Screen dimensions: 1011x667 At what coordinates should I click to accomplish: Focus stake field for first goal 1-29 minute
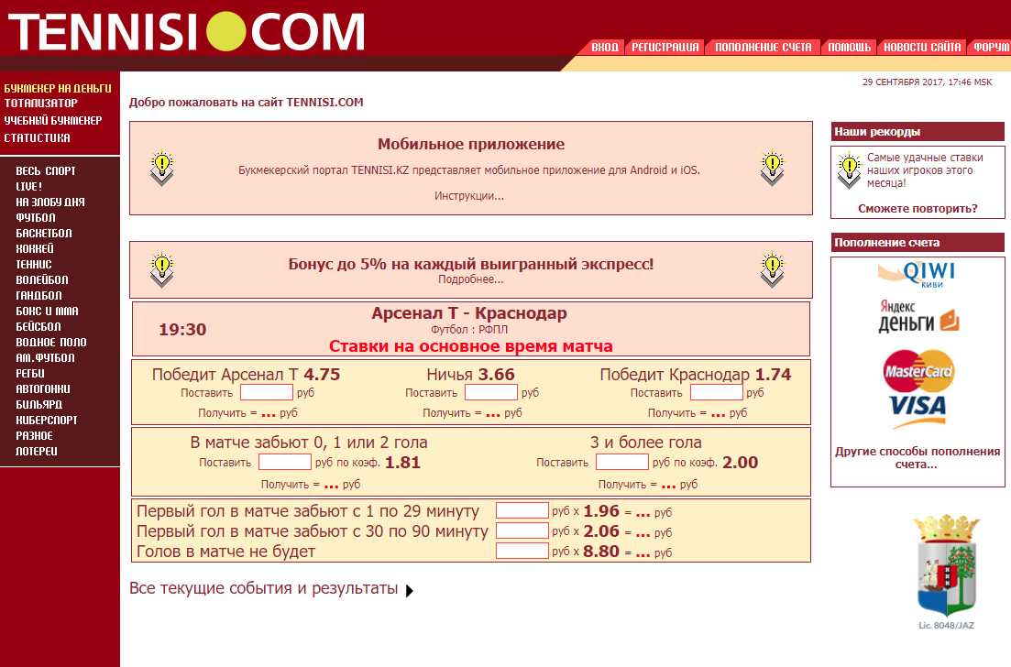coord(522,510)
